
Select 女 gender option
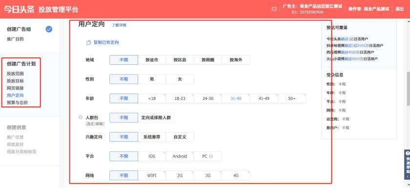click(180, 79)
